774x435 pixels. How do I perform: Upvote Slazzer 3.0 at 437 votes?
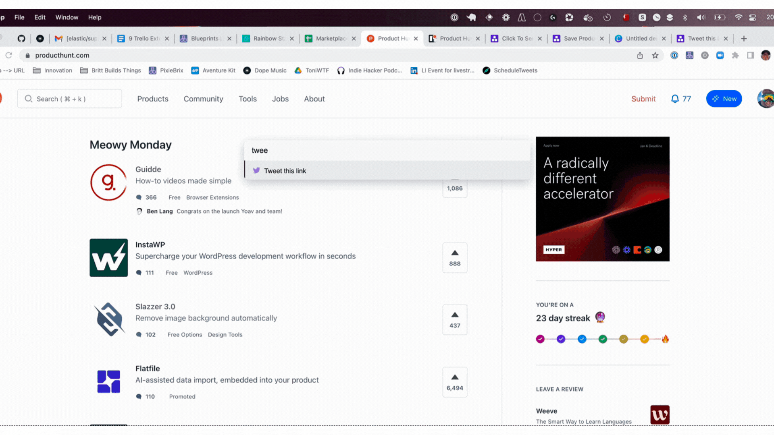point(455,319)
